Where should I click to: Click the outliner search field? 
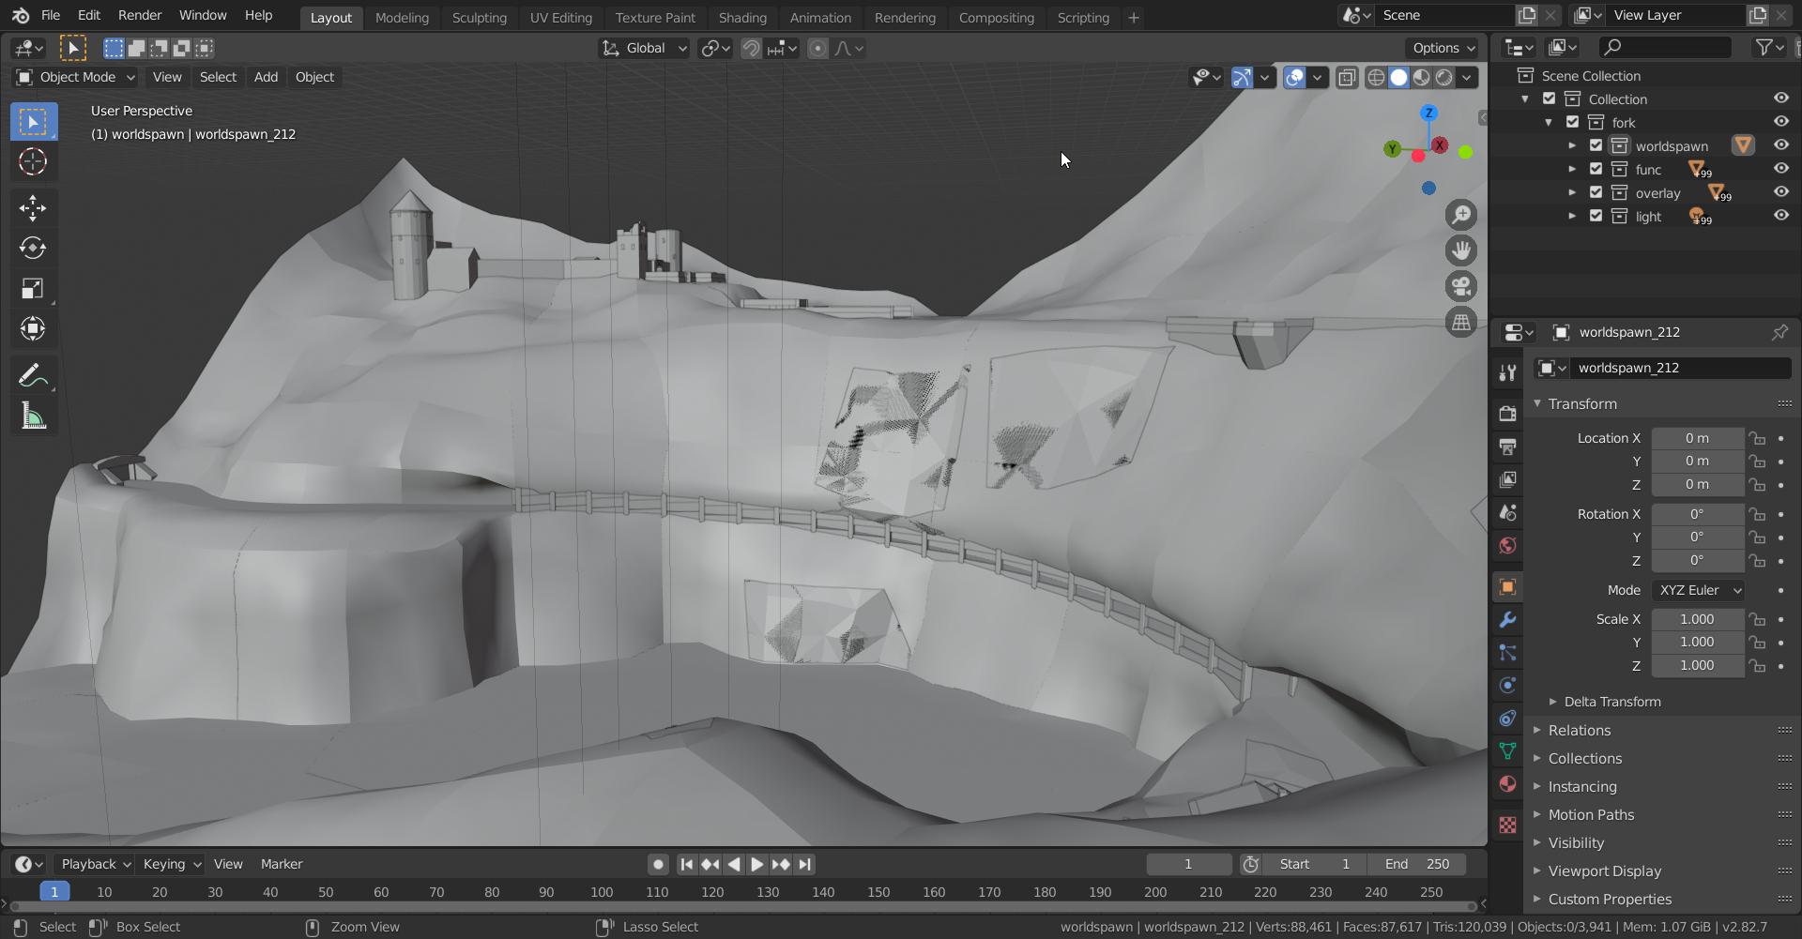coord(1666,47)
